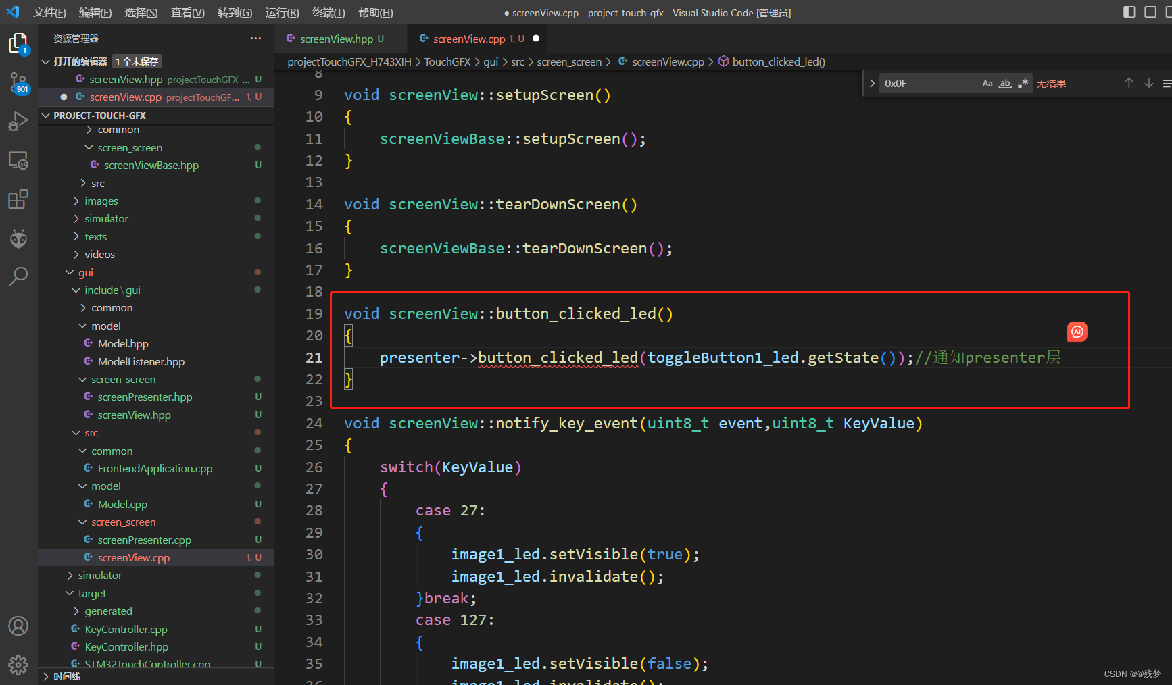Click button_clicked_led() in the breadcrumb
Viewport: 1172px width, 685px height.
pos(779,61)
